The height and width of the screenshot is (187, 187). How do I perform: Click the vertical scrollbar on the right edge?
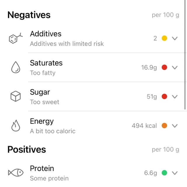[x=185, y=55]
